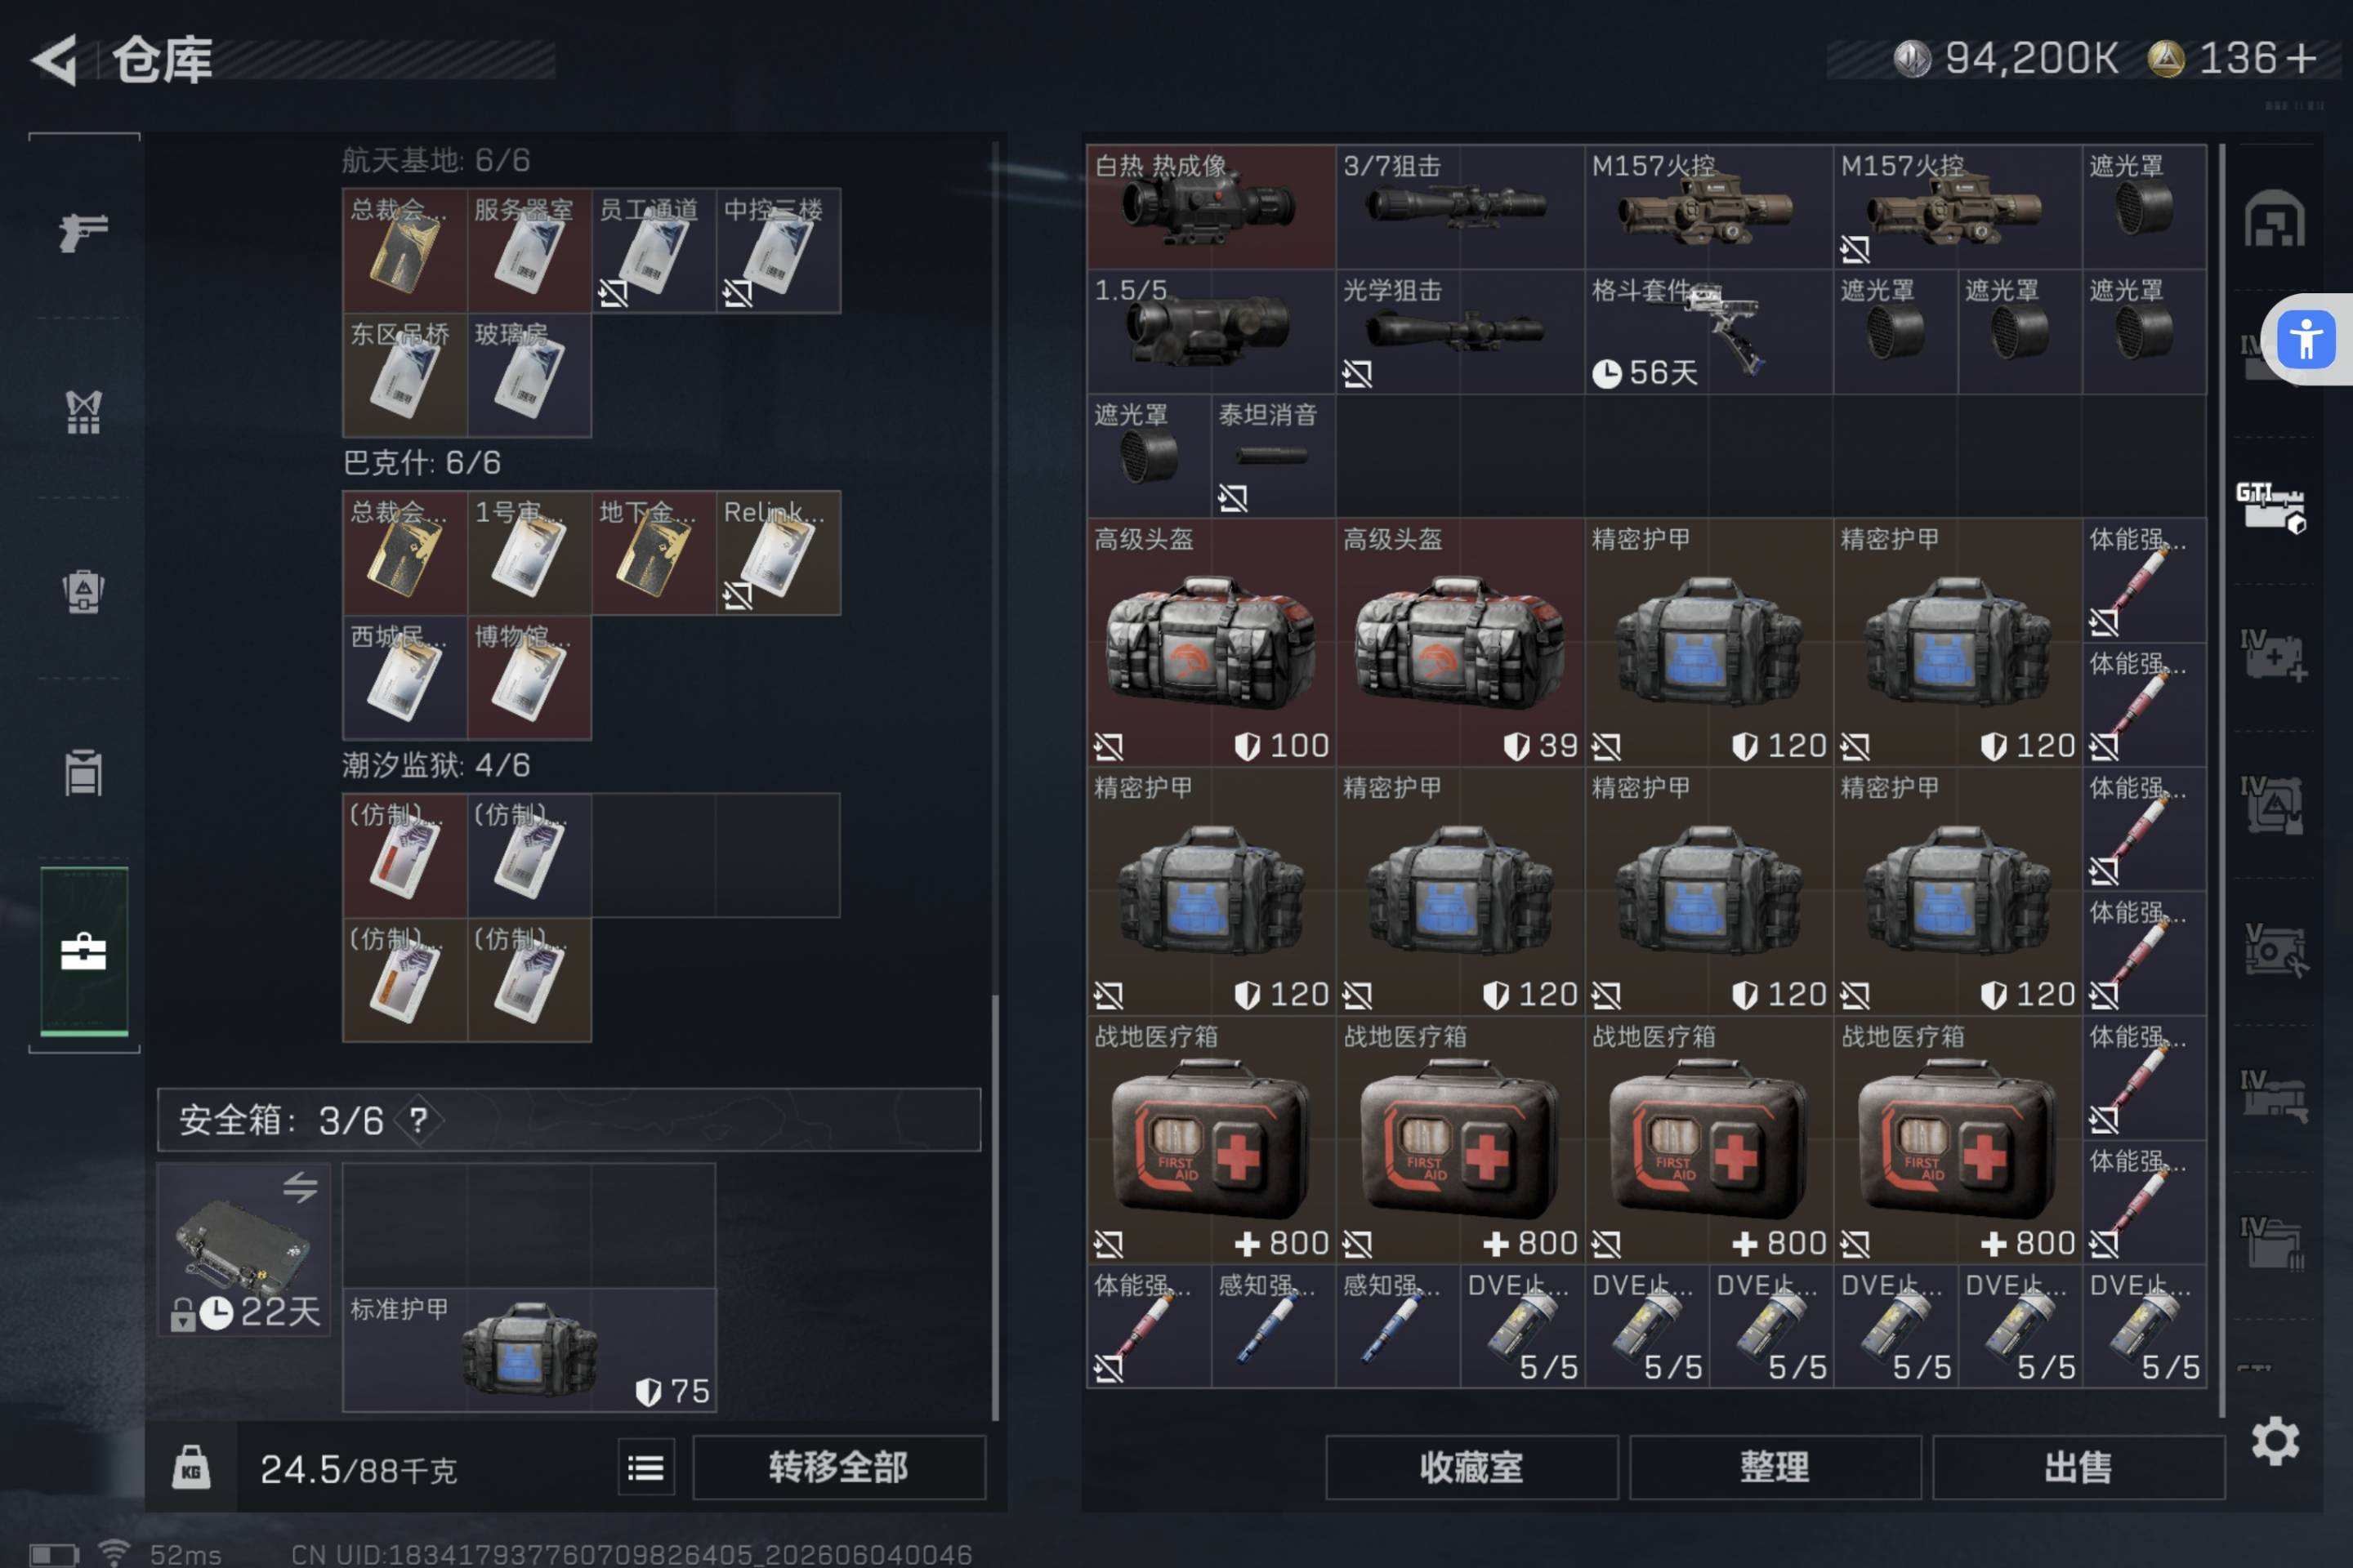Select the 光学狙击 scope item
This screenshot has width=2353, height=1568.
(1460, 331)
